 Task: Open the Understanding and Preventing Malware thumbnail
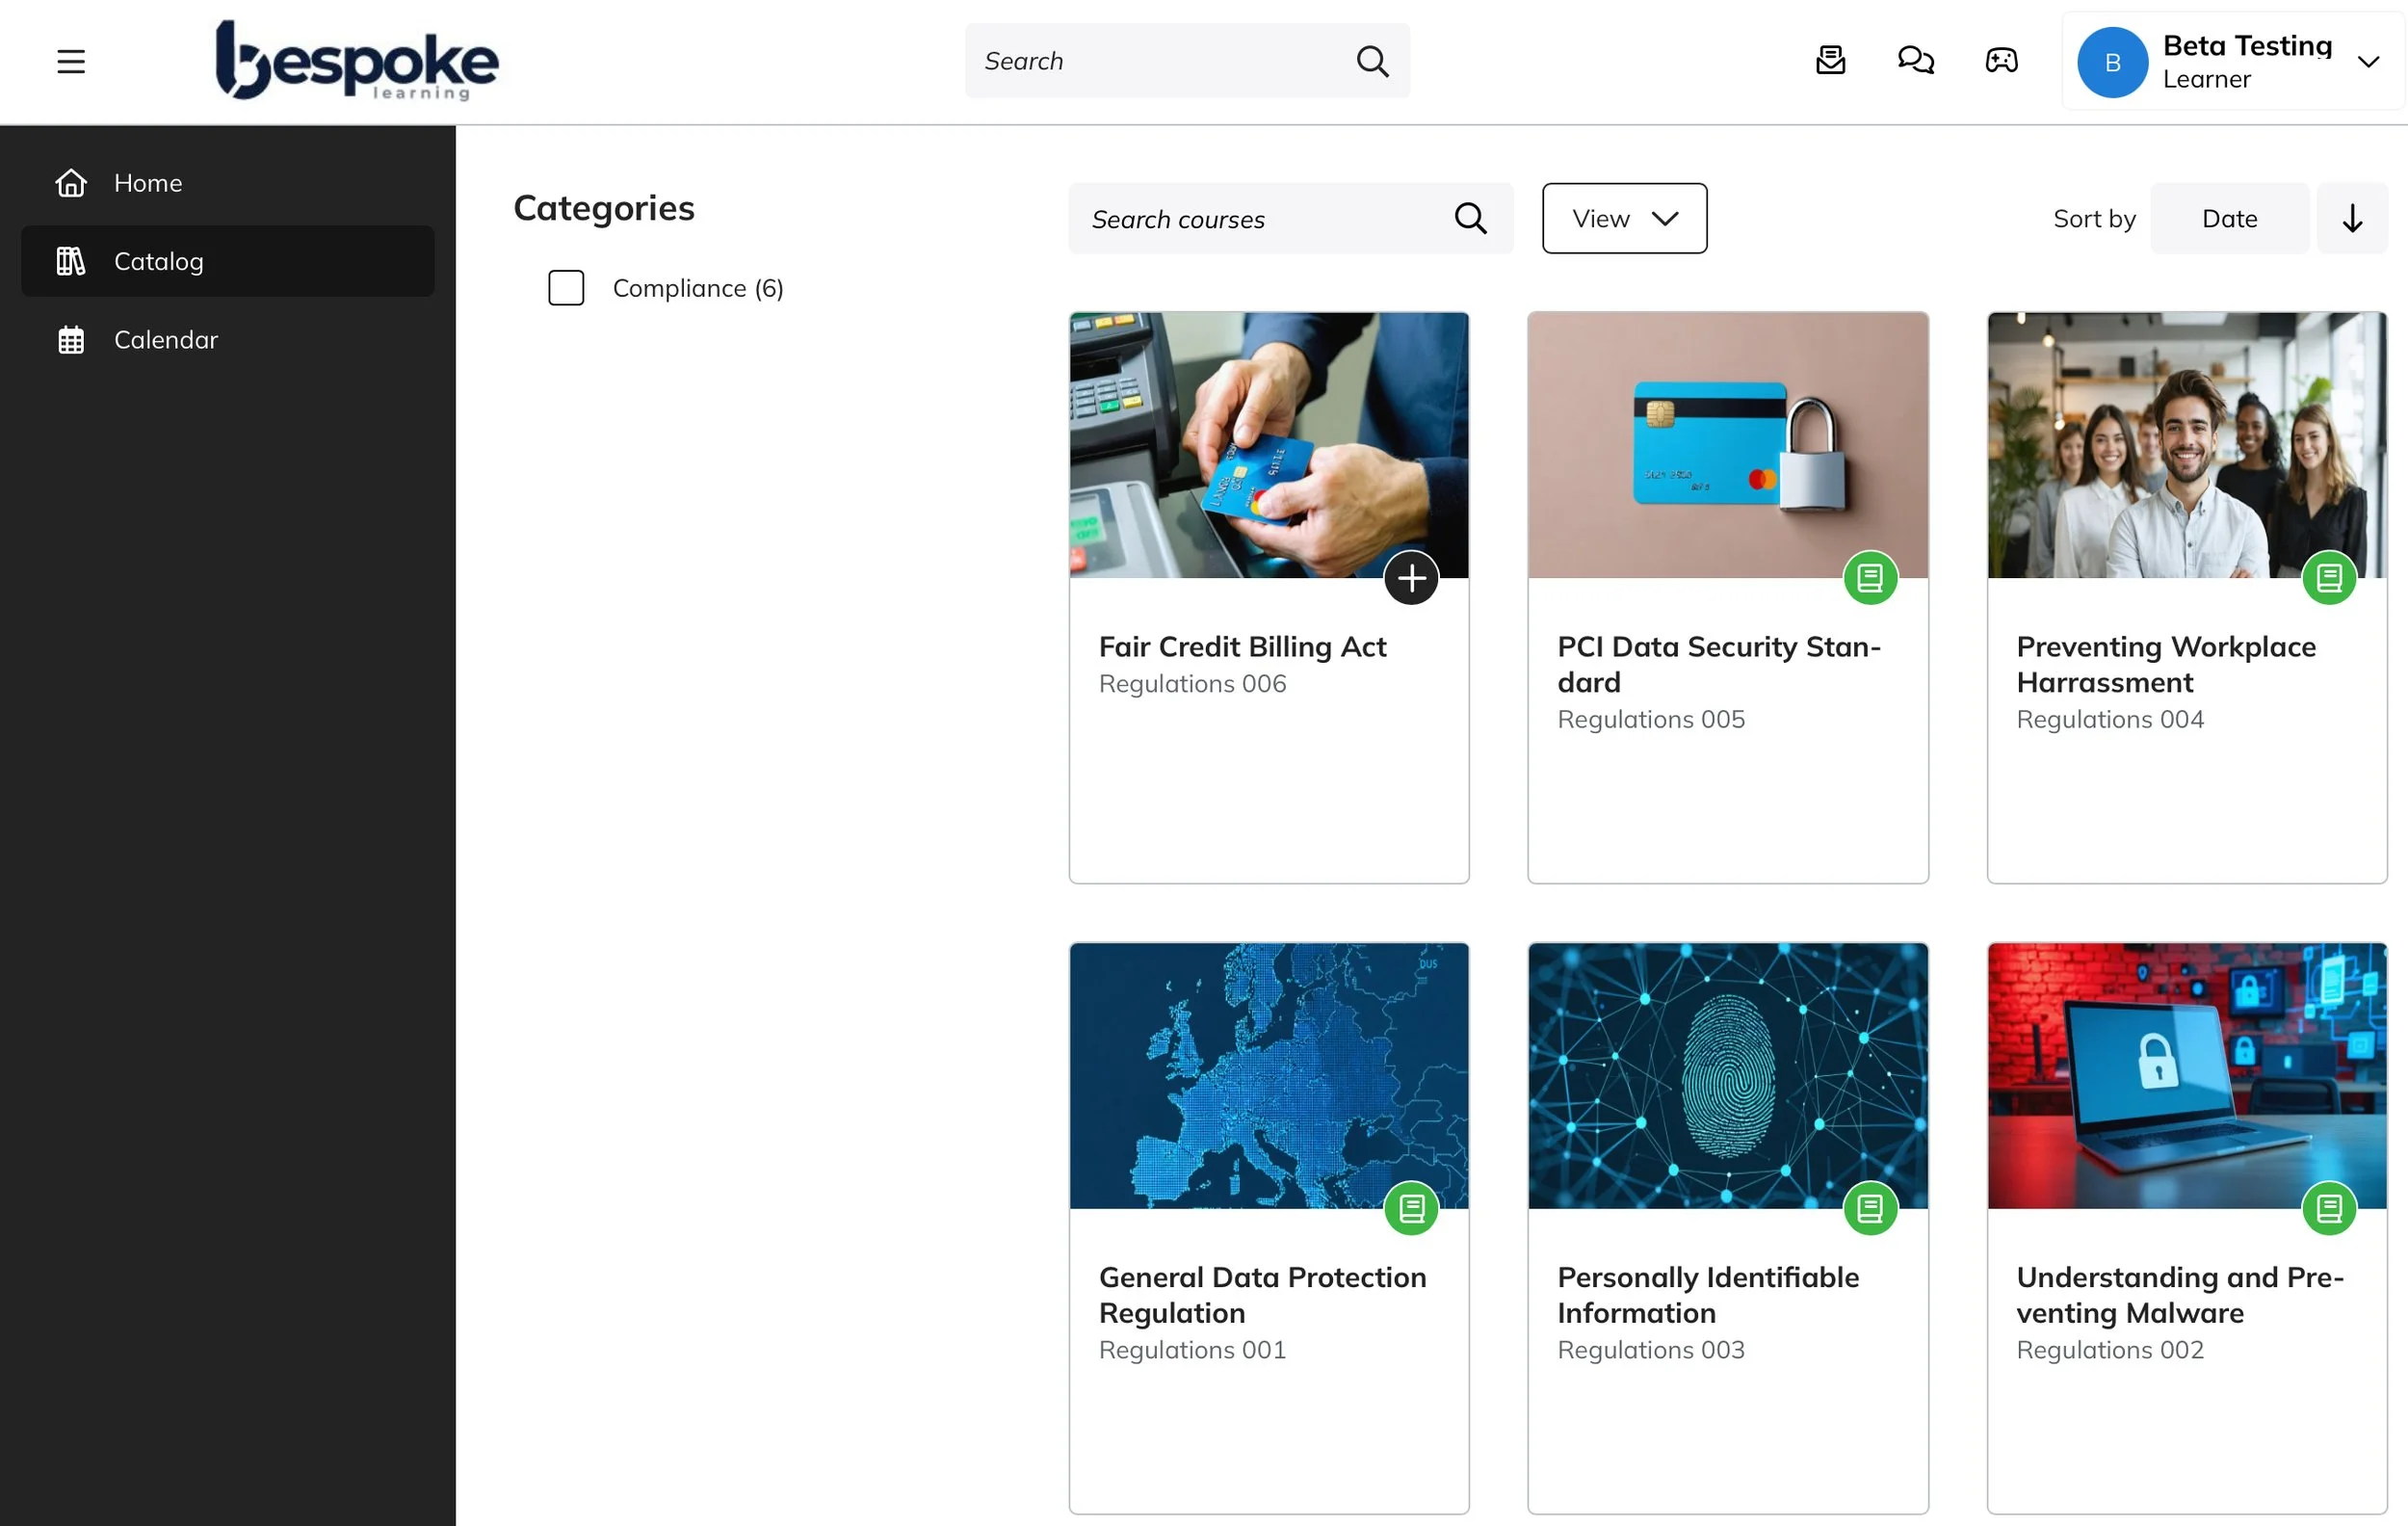(x=2186, y=1075)
